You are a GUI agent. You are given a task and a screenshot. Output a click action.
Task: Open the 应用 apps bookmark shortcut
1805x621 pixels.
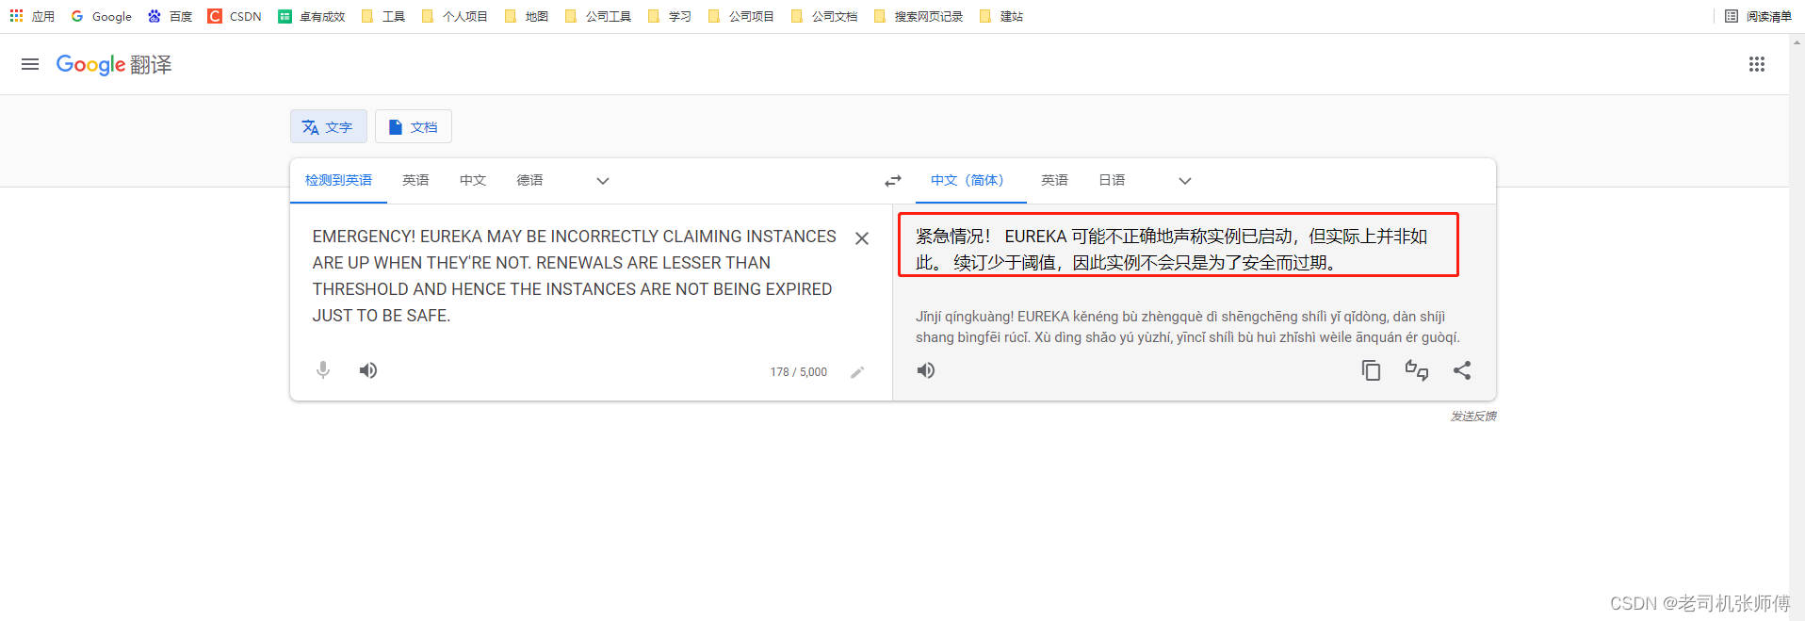click(32, 16)
